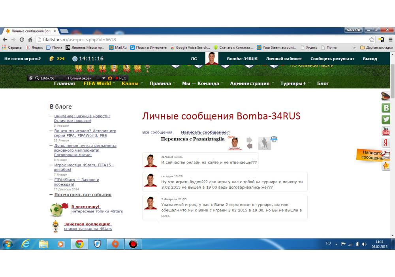Open YouTube sidebar icon
395x277 pixels.
pyautogui.click(x=386, y=131)
